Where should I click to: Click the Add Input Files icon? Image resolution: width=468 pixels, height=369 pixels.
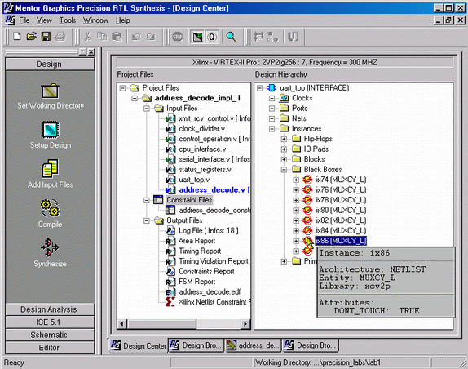pos(51,168)
